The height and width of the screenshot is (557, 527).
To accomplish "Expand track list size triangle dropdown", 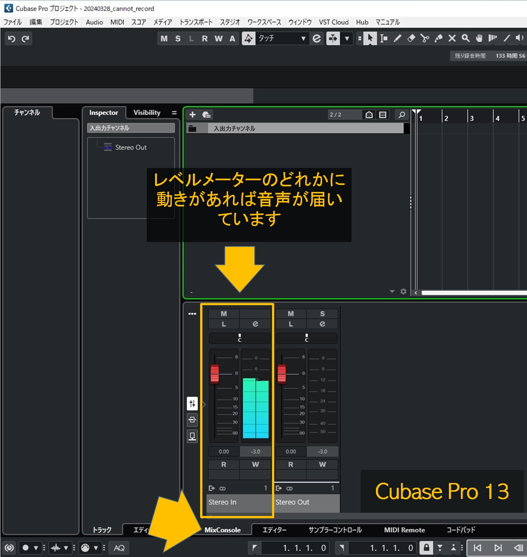I will pyautogui.click(x=392, y=291).
